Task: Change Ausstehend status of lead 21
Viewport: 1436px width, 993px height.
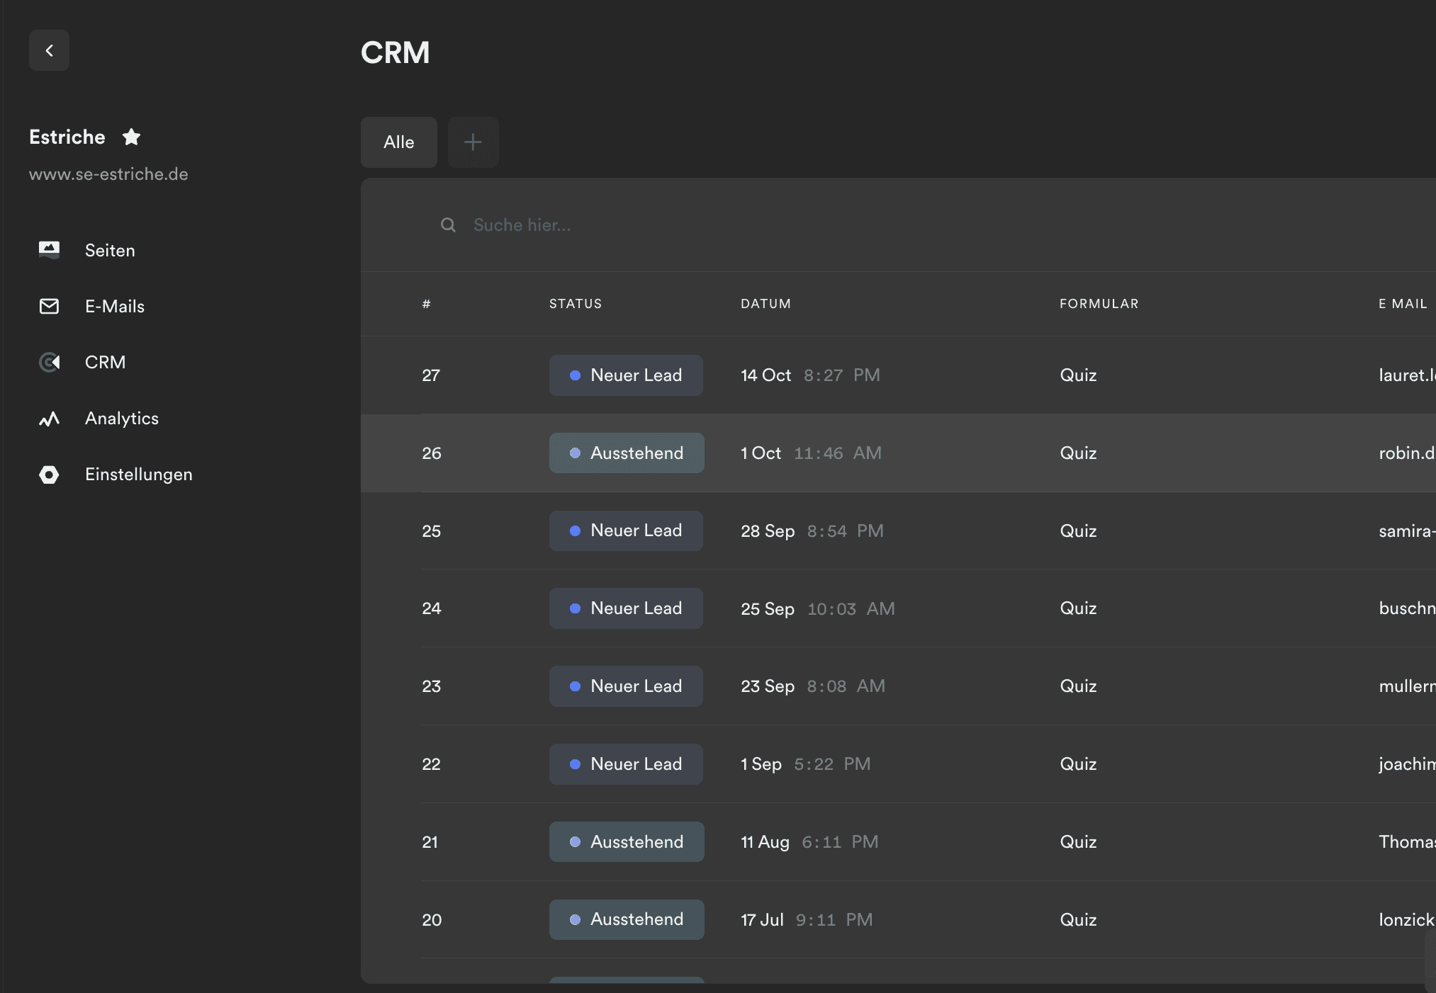Action: click(626, 842)
